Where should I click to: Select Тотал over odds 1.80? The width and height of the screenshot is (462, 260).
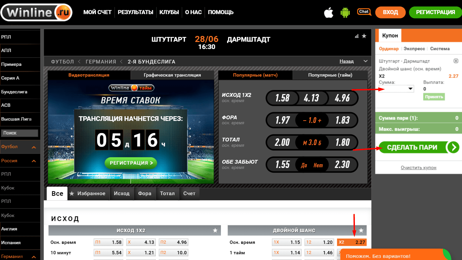tap(342, 142)
